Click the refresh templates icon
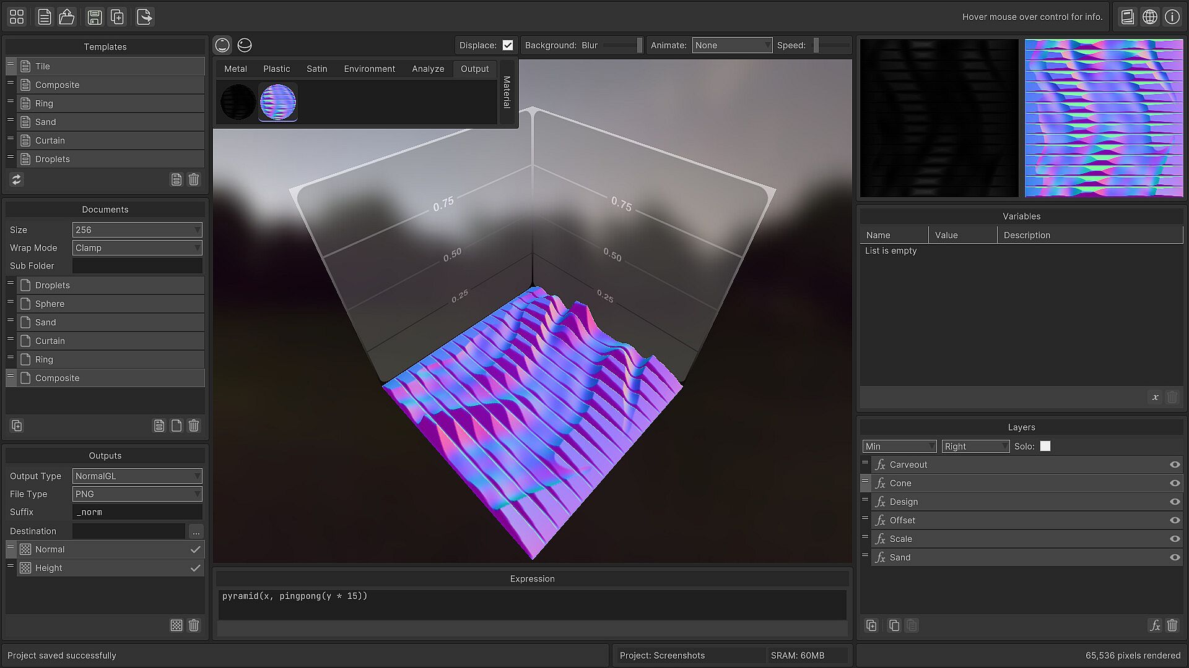1189x668 pixels. [17, 179]
